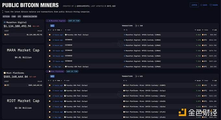Click the Foundry USA Pool icon in Marathon's first row

(66, 35)
